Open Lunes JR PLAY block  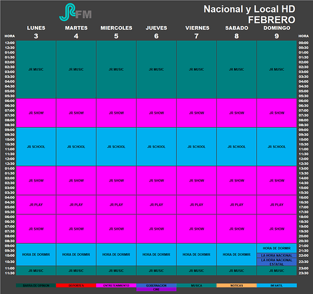[x=36, y=204]
